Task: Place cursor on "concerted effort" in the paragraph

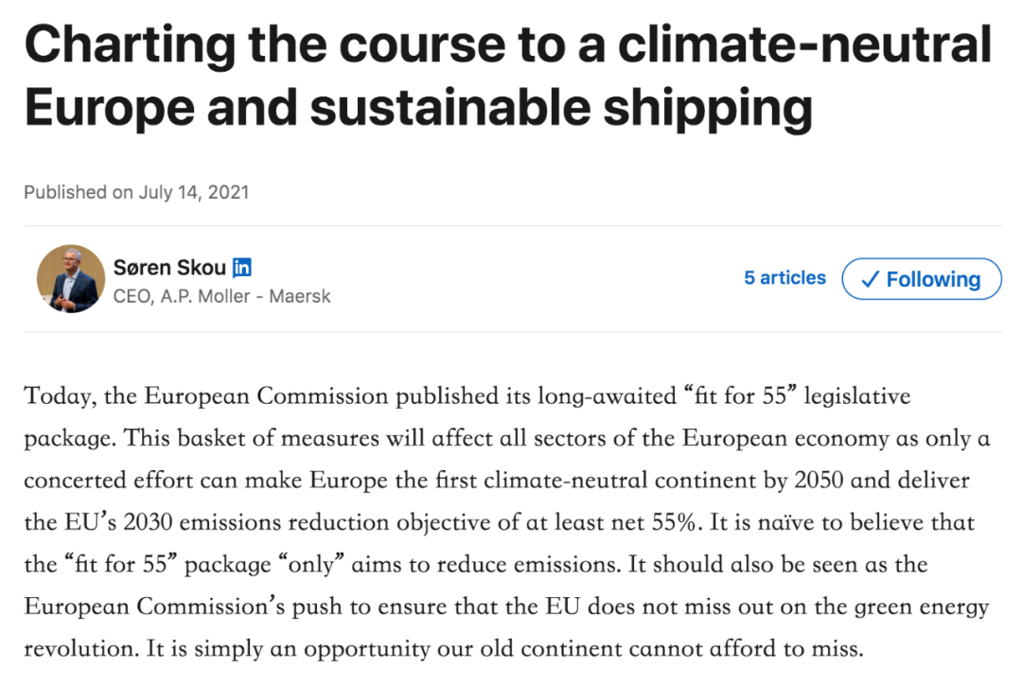Action: coord(112,479)
